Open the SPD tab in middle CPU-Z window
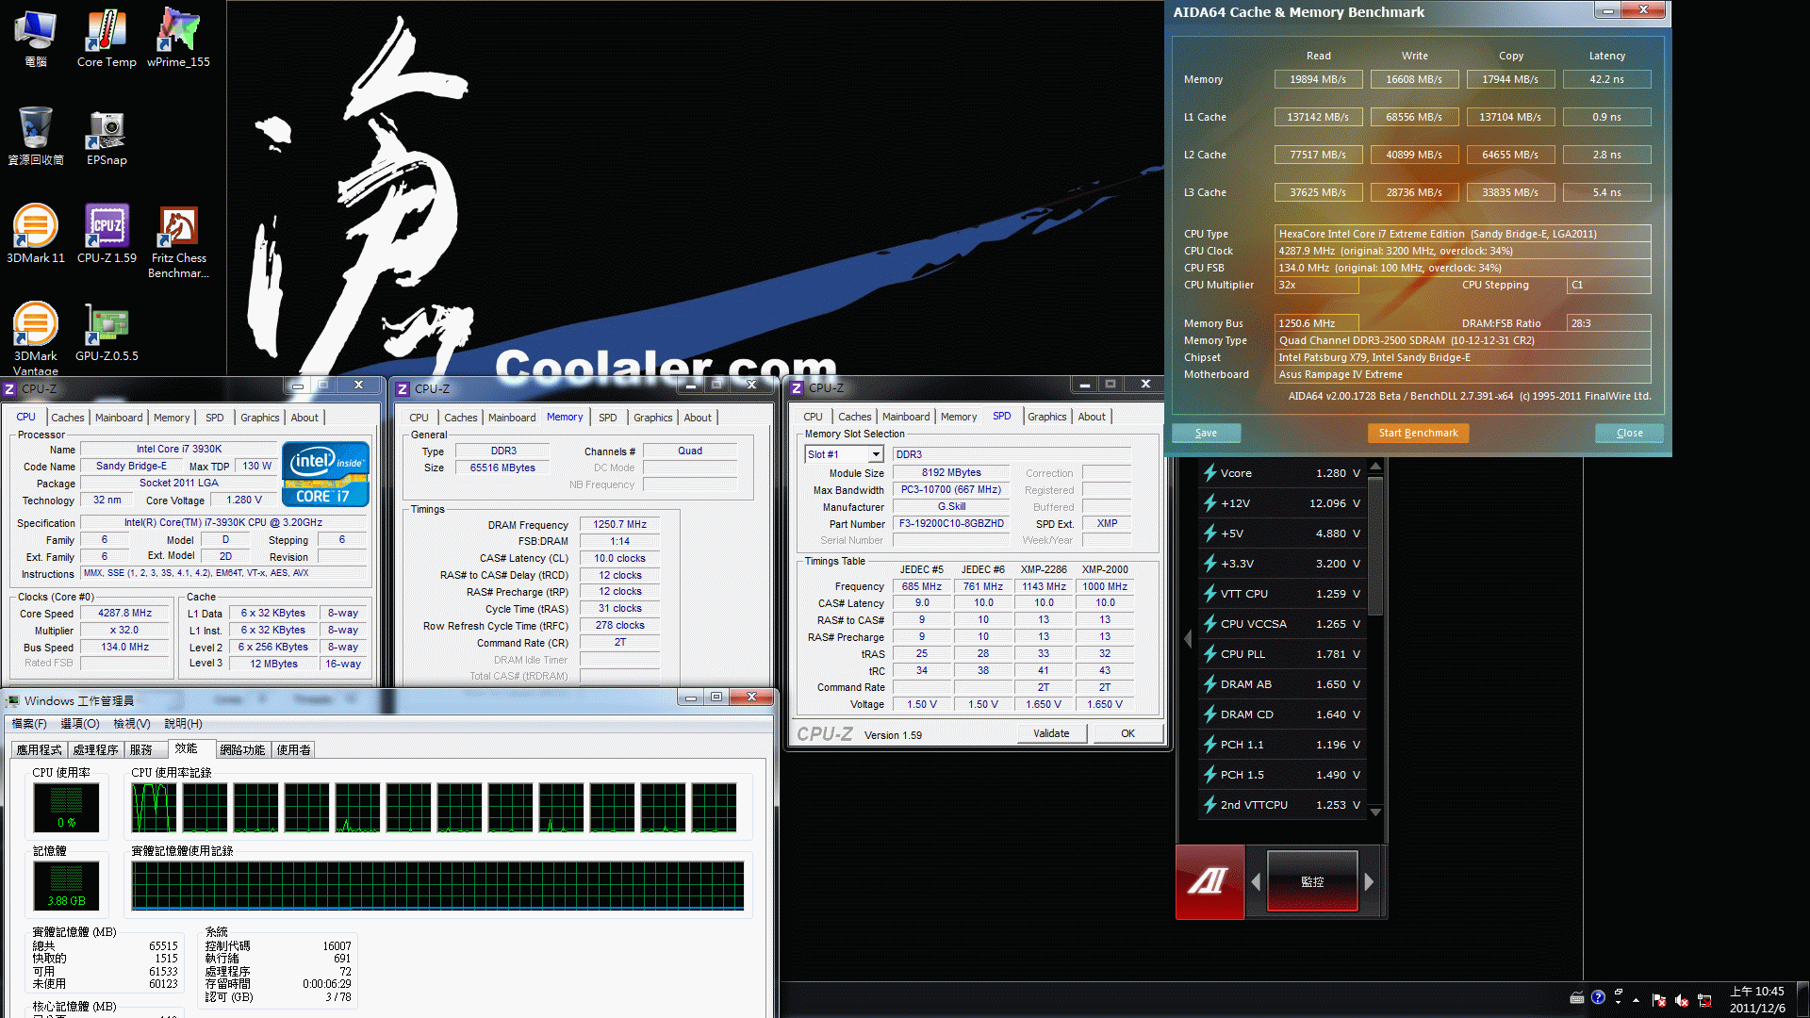The width and height of the screenshot is (1810, 1018). [x=608, y=418]
